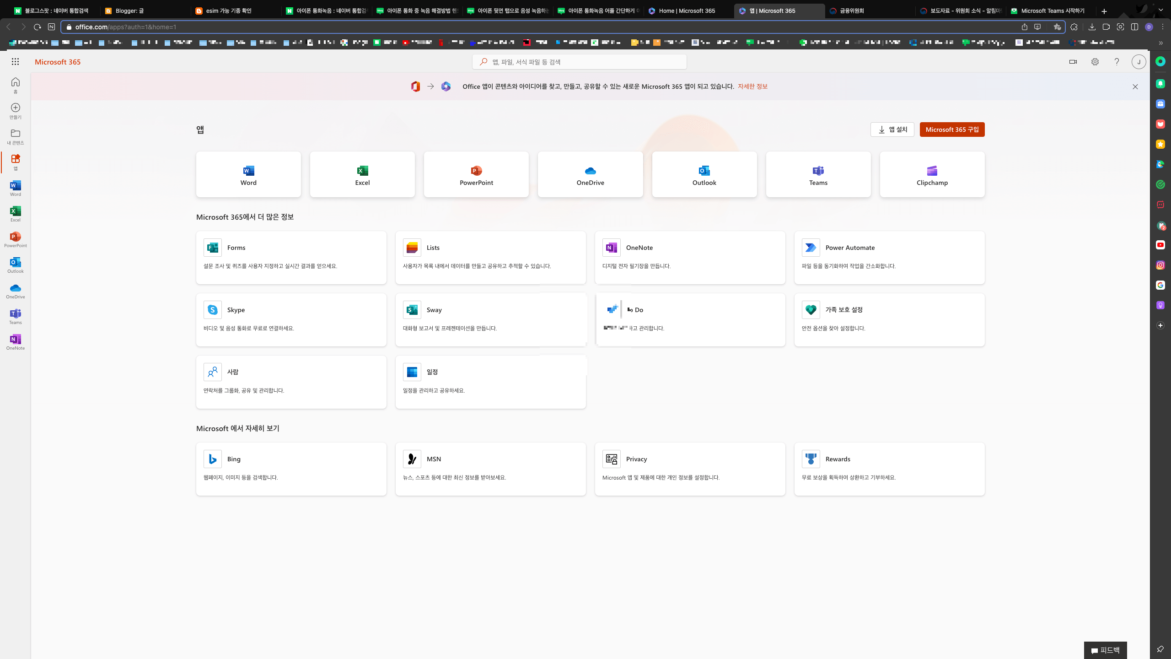Open the app launcher waffle grid
Image resolution: width=1171 pixels, height=659 pixels.
click(15, 62)
